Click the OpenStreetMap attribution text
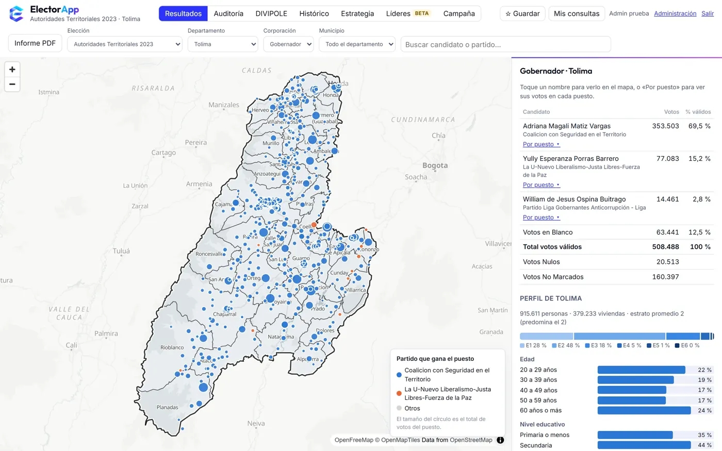 471,440
